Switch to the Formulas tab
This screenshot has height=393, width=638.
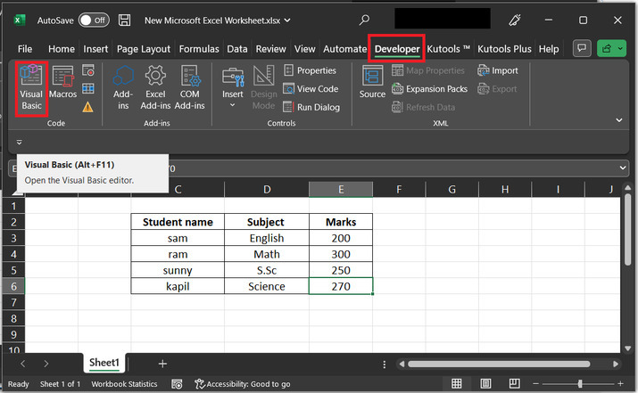pos(198,49)
